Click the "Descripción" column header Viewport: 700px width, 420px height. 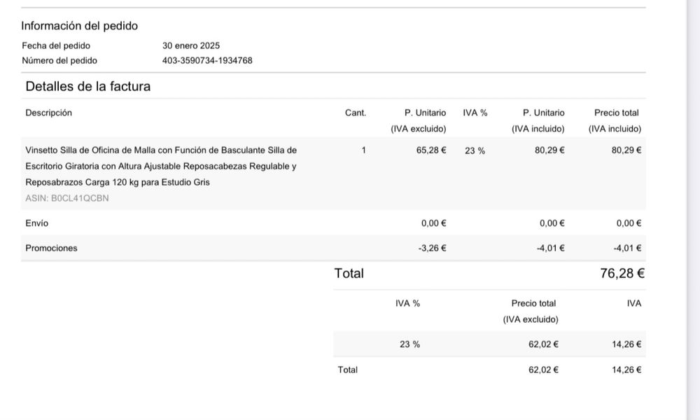[x=49, y=113]
